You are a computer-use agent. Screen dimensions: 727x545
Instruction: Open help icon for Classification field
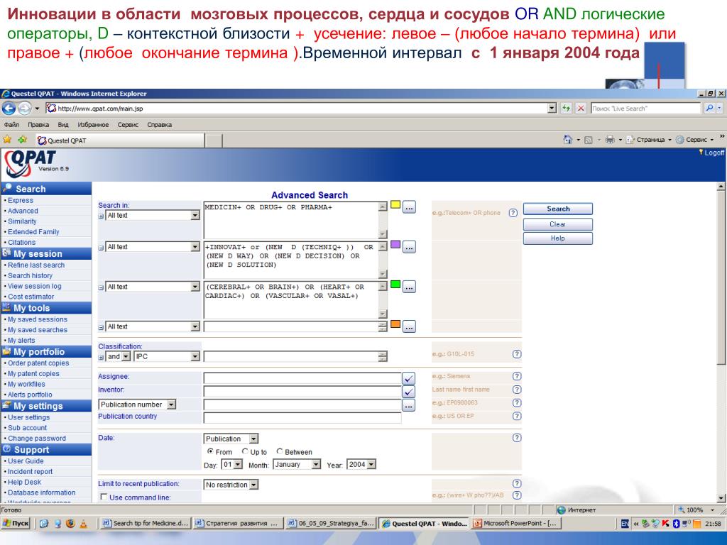517,354
